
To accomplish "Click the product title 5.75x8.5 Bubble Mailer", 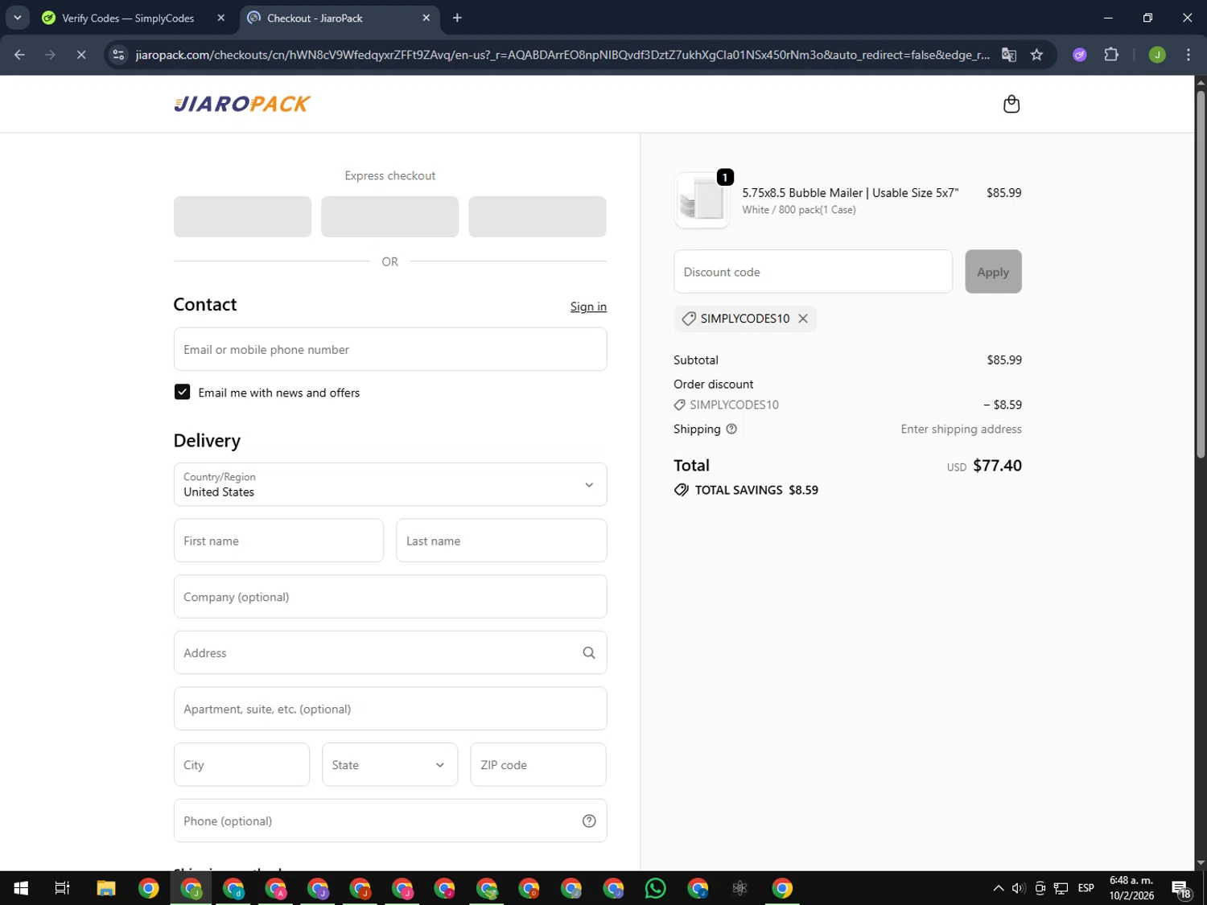I will [x=850, y=193].
